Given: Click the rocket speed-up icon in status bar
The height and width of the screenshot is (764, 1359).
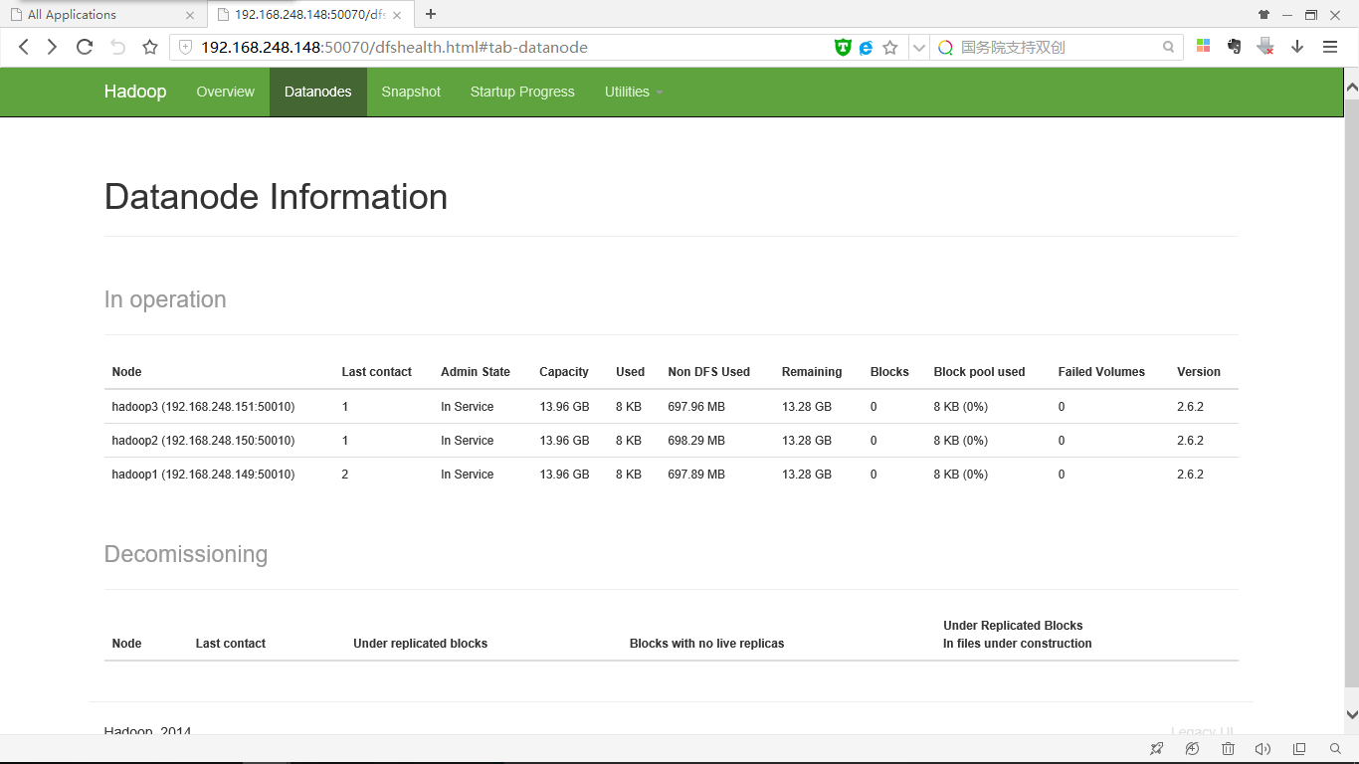Looking at the screenshot, I should (x=1156, y=749).
